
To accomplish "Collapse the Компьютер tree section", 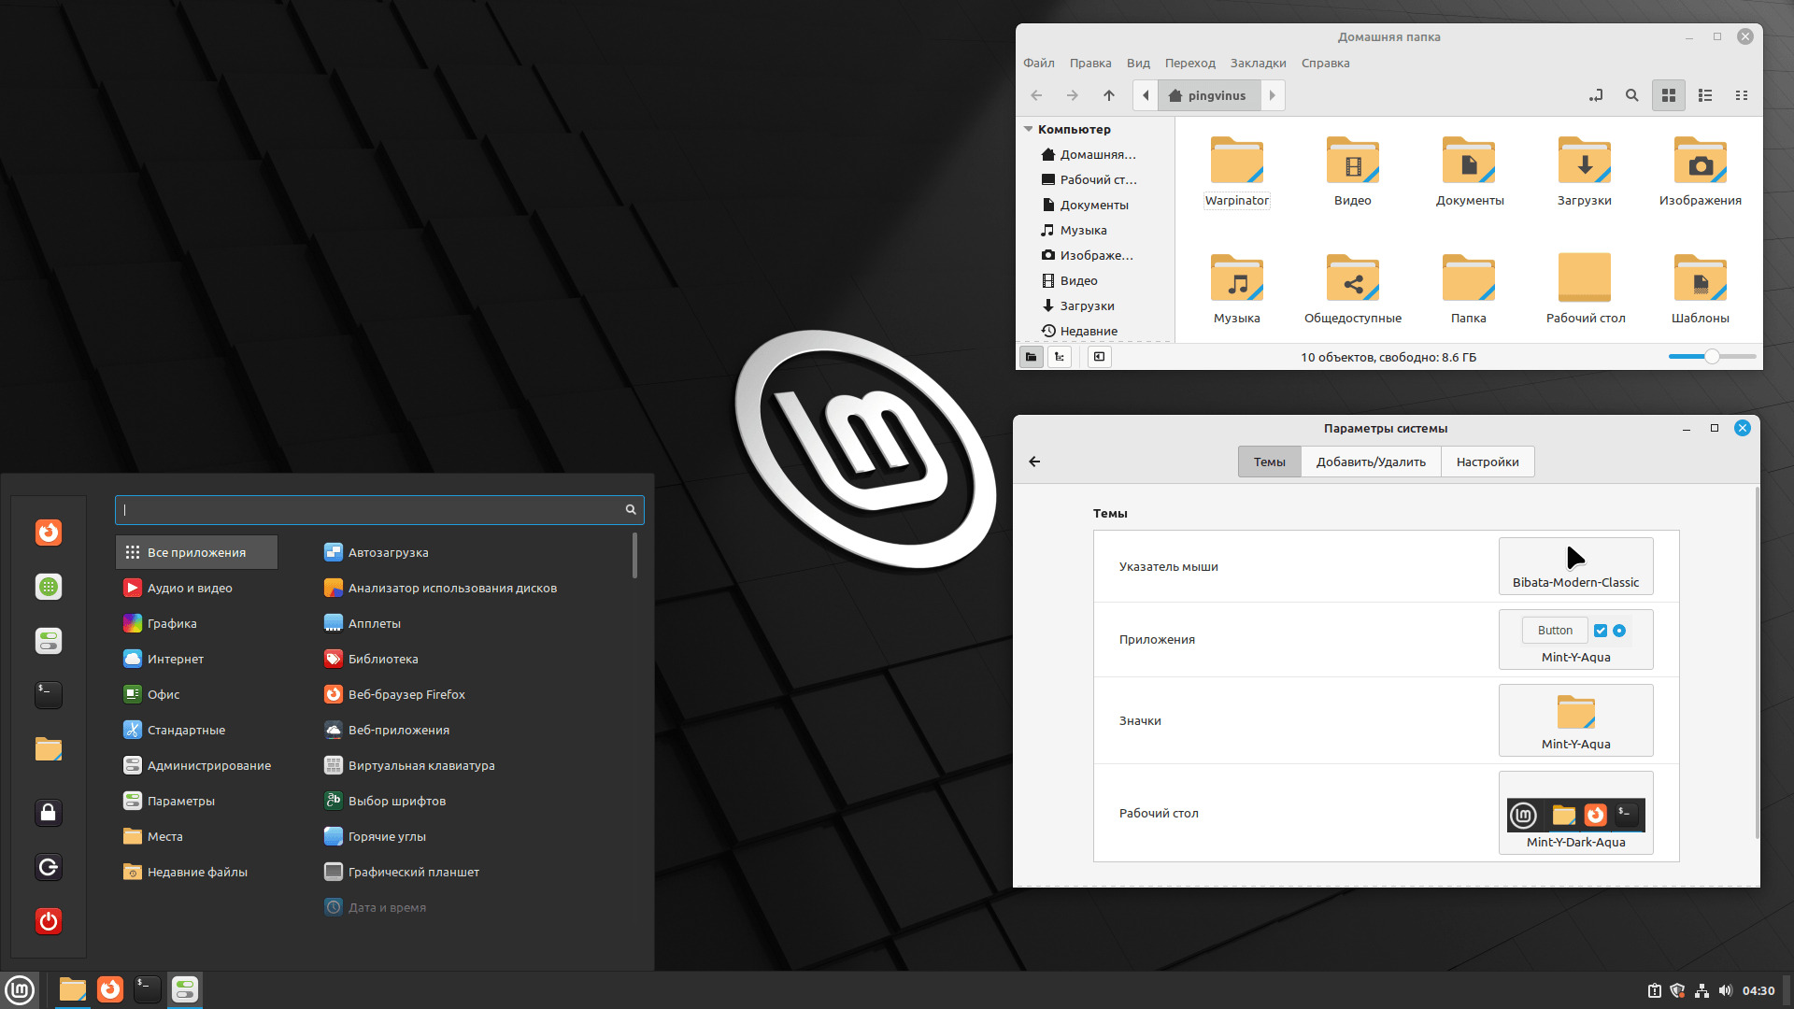I will (1028, 129).
